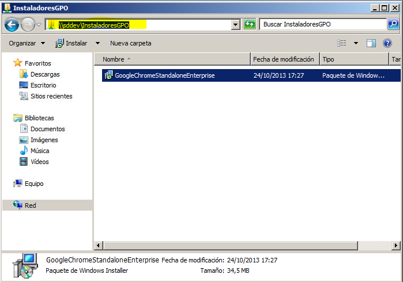Click the InstaladoresGPO title bar folder icon
403x282 pixels.
click(x=7, y=7)
